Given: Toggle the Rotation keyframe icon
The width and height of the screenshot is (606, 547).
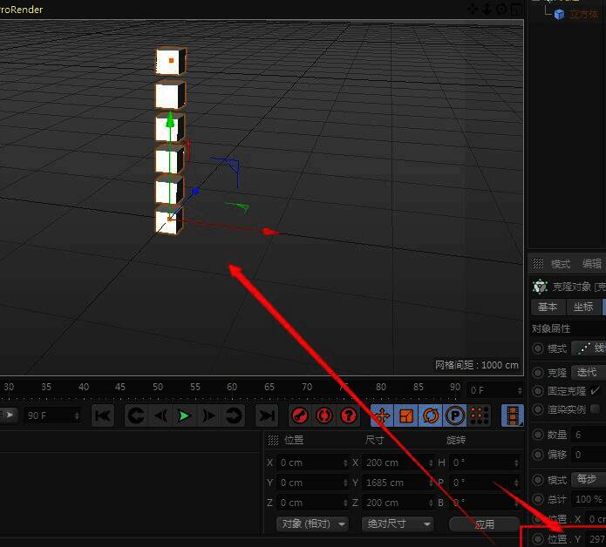Looking at the screenshot, I should (431, 415).
